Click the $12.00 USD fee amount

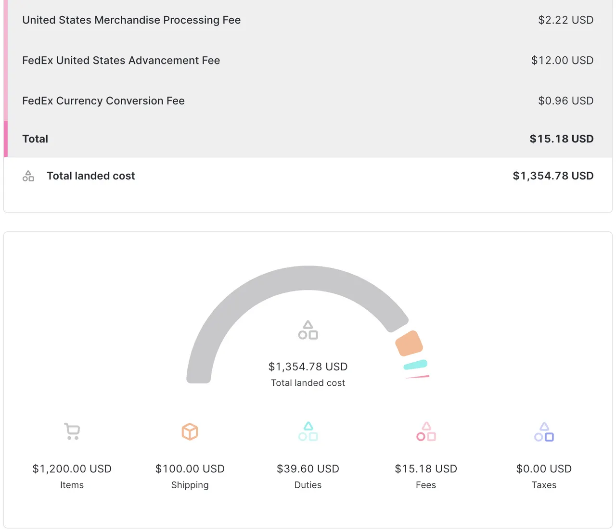click(562, 60)
